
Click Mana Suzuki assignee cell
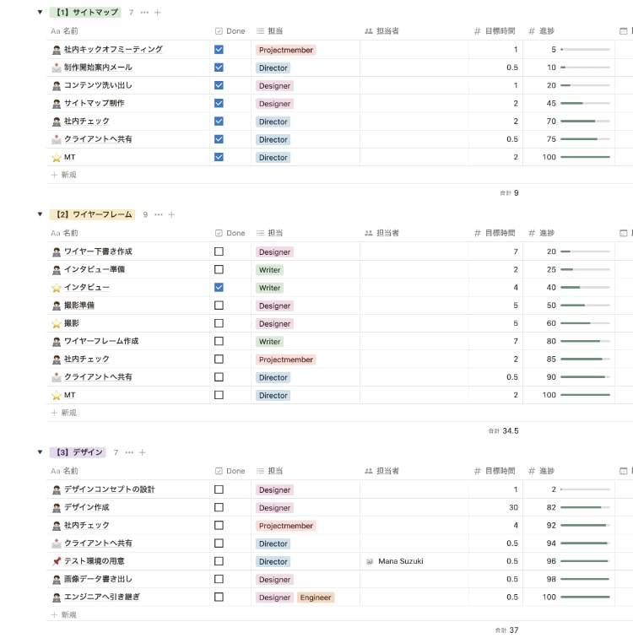[414, 561]
